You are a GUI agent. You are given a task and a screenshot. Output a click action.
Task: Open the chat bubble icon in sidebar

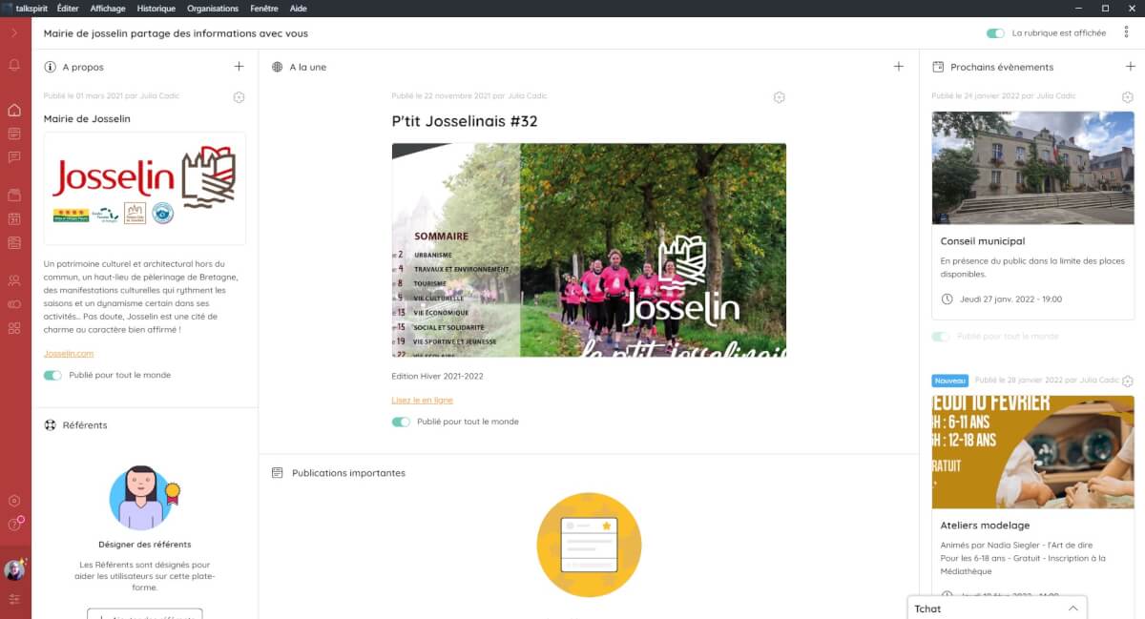point(14,157)
